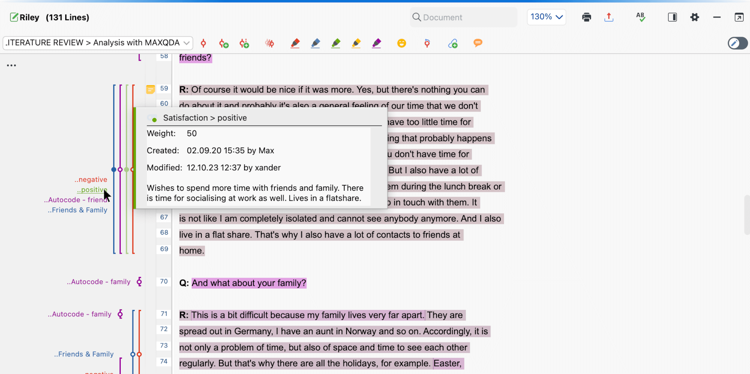Print the document using the printer icon
Image resolution: width=750 pixels, height=374 pixels.
(x=586, y=17)
